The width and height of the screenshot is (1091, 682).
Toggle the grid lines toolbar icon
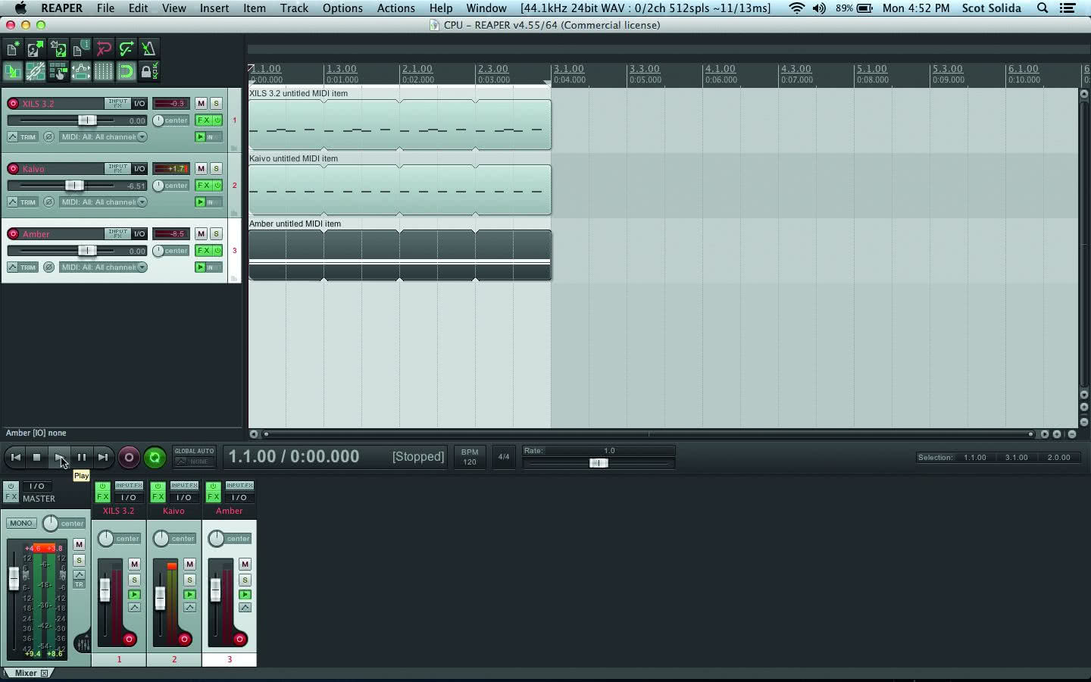click(x=104, y=72)
